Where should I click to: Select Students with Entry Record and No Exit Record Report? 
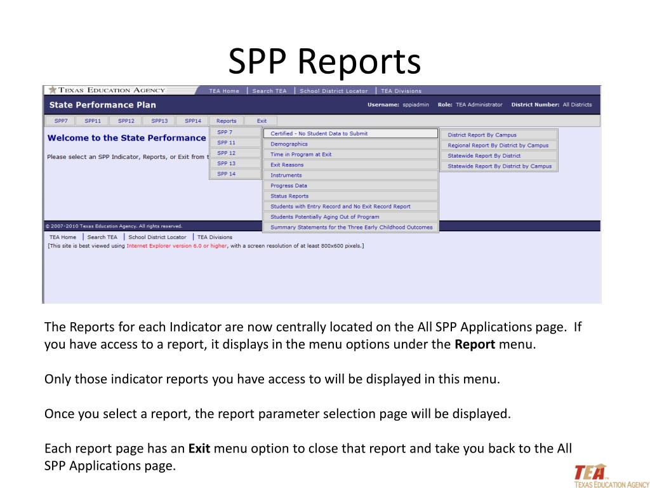[x=350, y=207]
